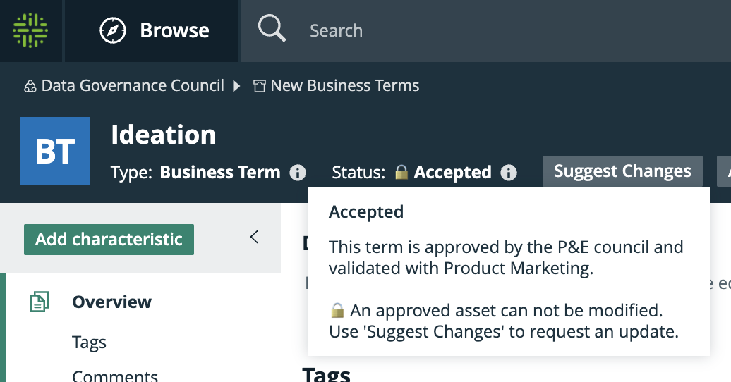
Task: Go to Comments section in sidebar
Action: (x=115, y=376)
